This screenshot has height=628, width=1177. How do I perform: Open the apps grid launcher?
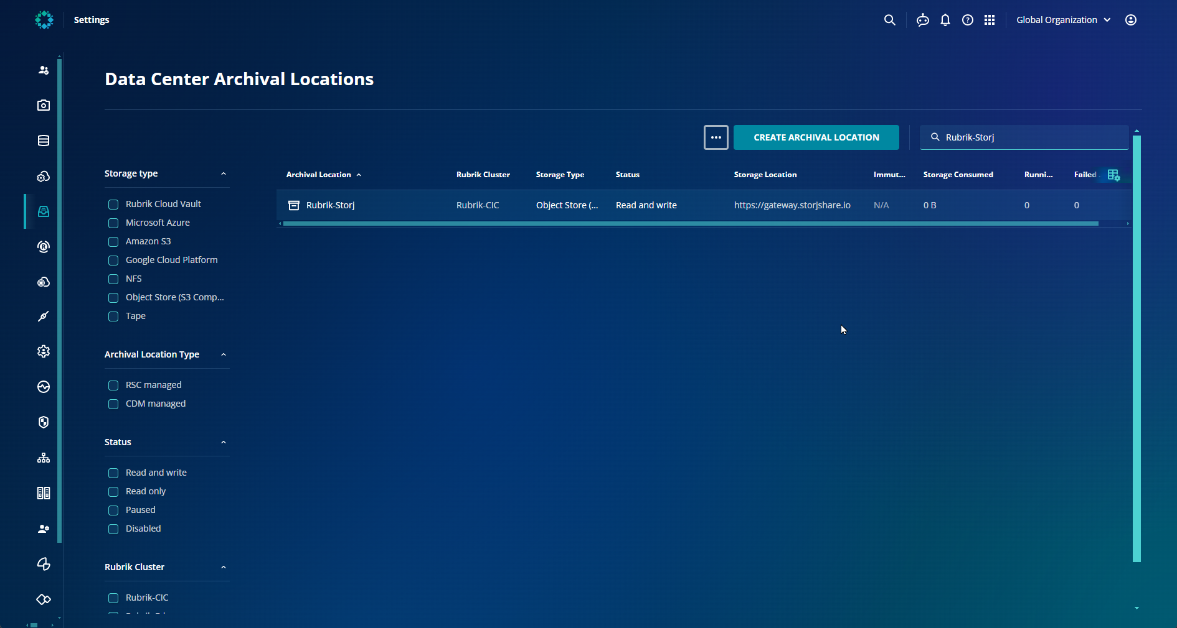(990, 20)
